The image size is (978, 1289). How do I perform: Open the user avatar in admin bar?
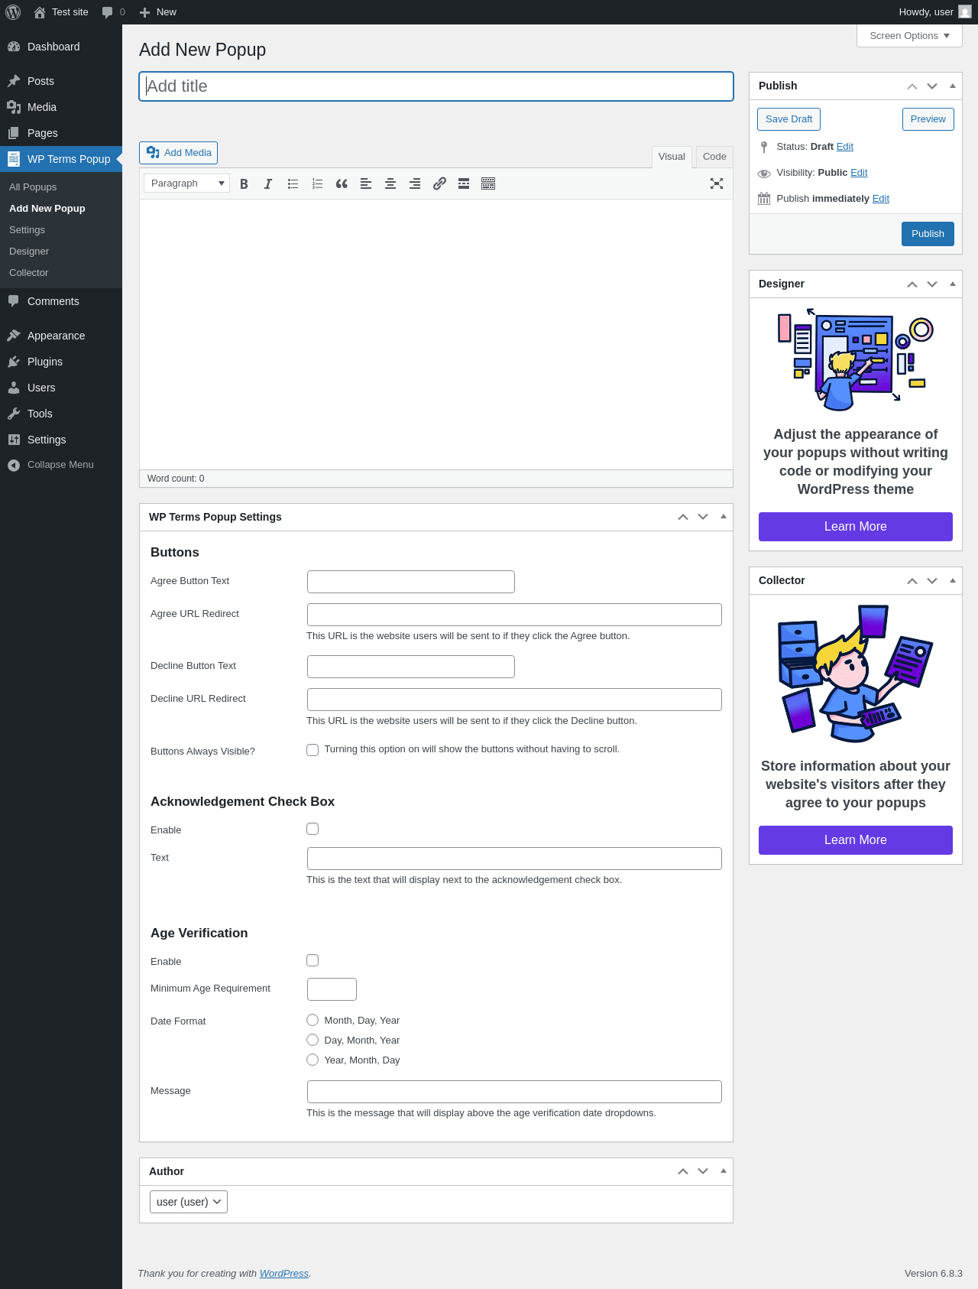pyautogui.click(x=965, y=12)
